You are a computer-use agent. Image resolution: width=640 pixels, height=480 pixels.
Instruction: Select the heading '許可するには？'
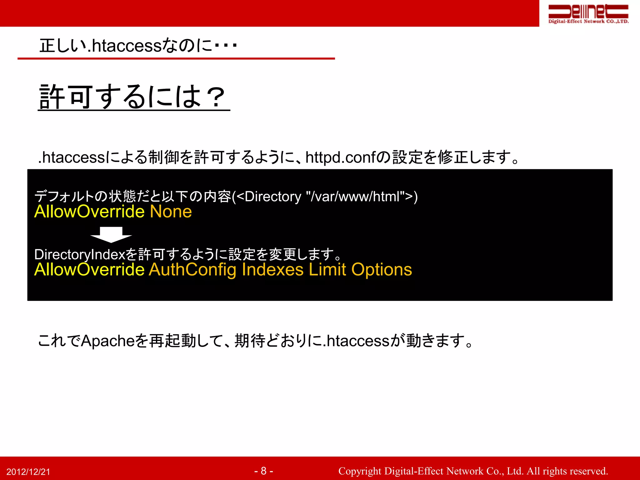coord(134,97)
